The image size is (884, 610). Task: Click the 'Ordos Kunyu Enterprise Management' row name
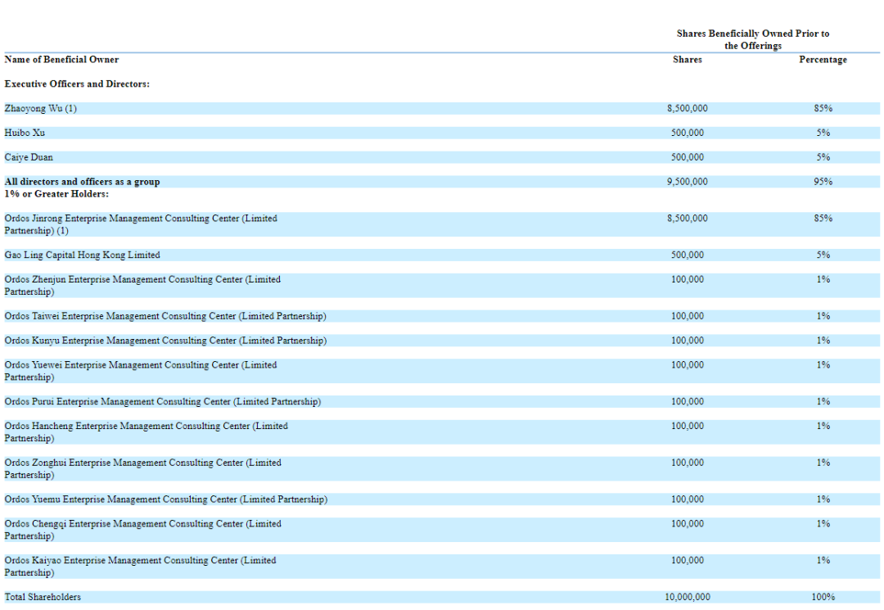[165, 341]
